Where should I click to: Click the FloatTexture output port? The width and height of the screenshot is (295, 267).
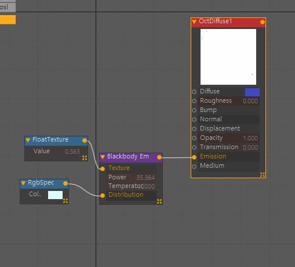[x=85, y=140]
